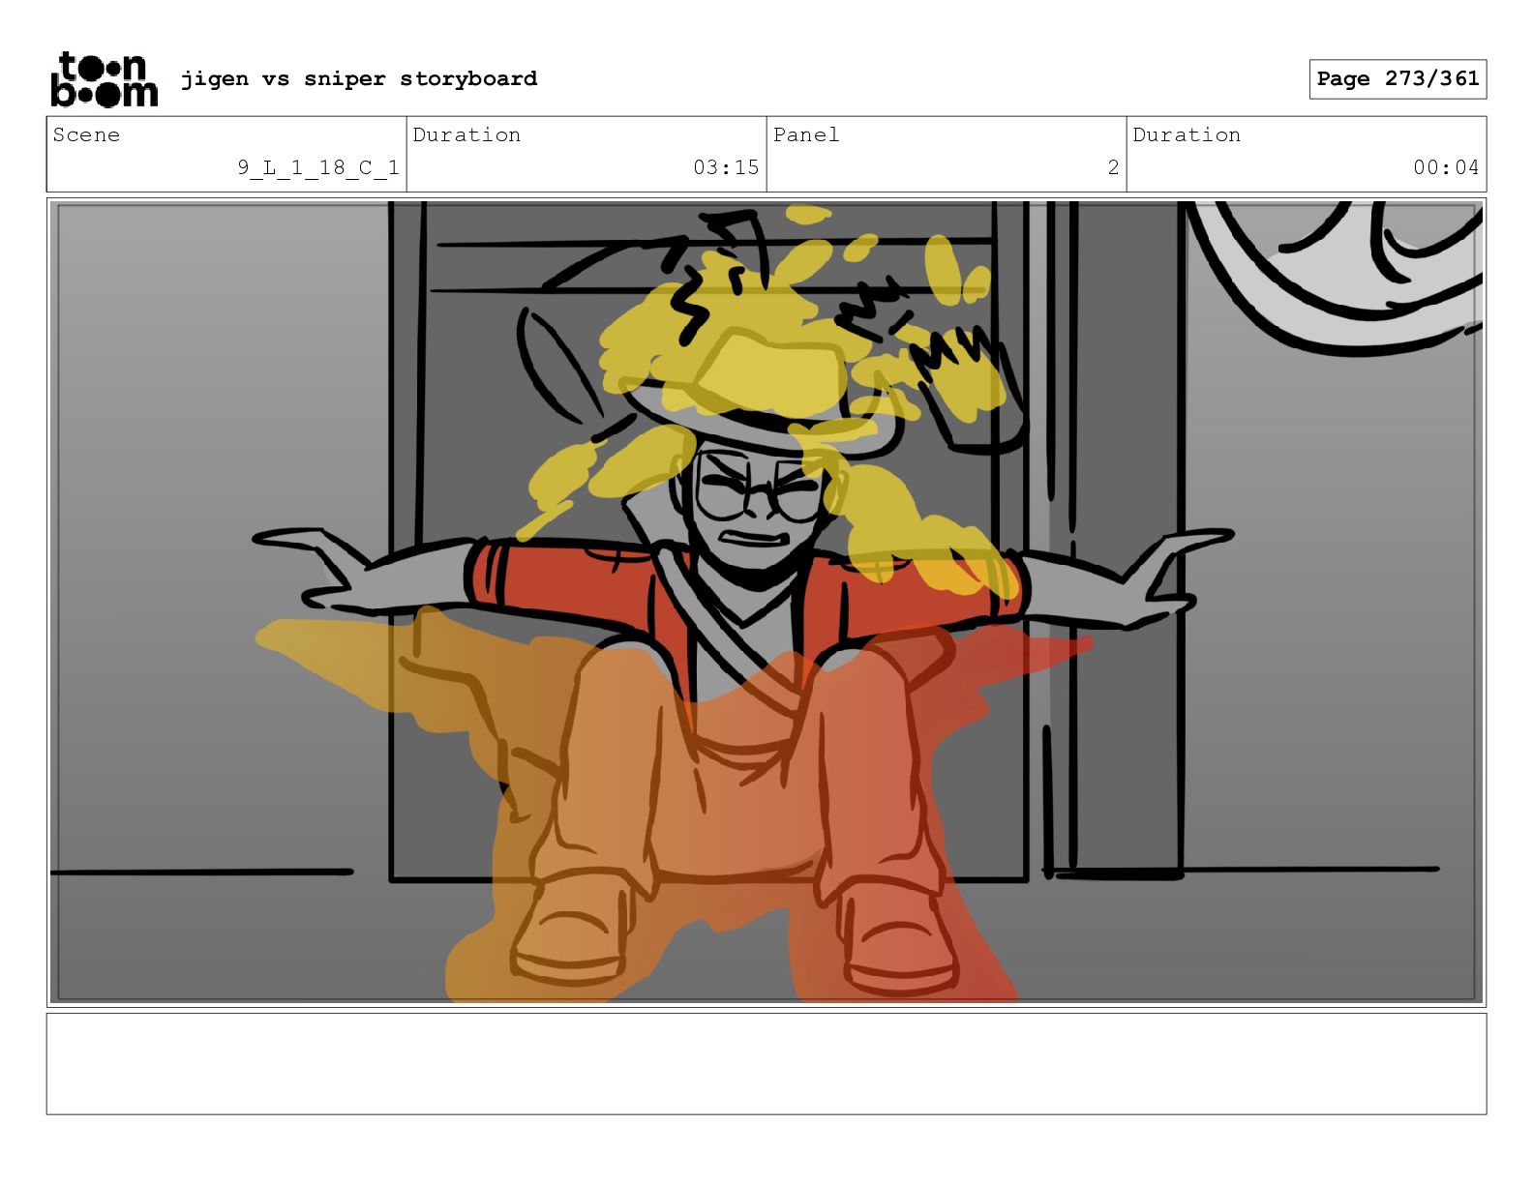Click the 'Page 273/361' box
1533x1184 pixels.
(x=1398, y=79)
